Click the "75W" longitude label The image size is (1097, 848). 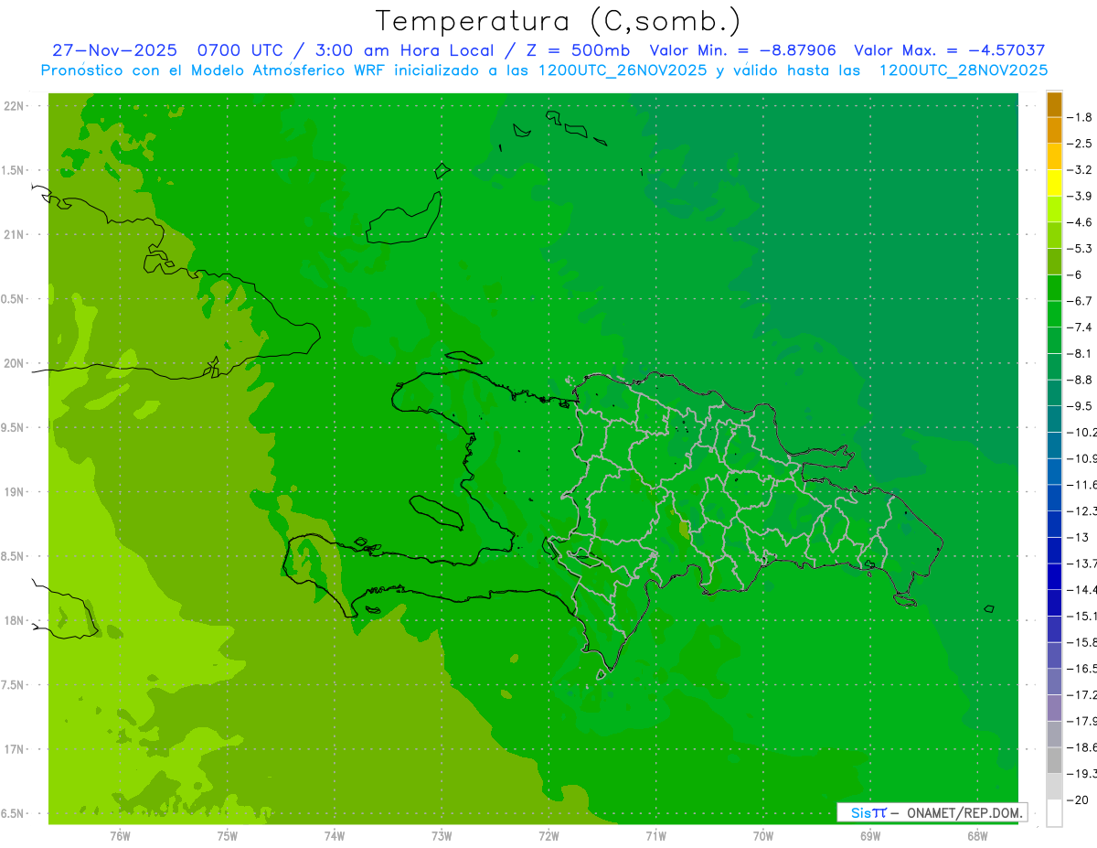coord(227,835)
